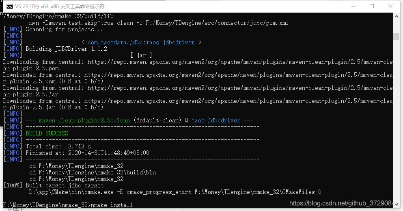Click the BUILD SUCCESS text
This screenshot has width=403, height=211.
47,133
